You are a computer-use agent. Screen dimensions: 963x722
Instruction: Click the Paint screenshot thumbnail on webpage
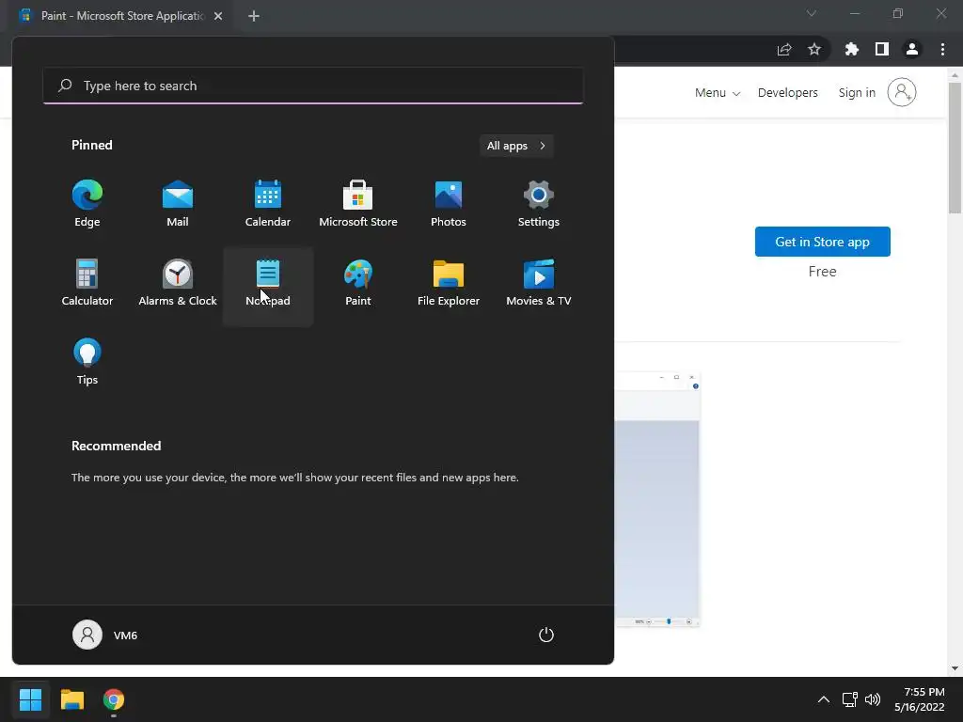tap(657, 498)
